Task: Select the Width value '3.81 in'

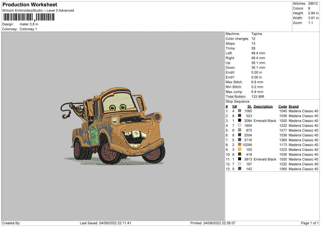Action: coord(313,18)
